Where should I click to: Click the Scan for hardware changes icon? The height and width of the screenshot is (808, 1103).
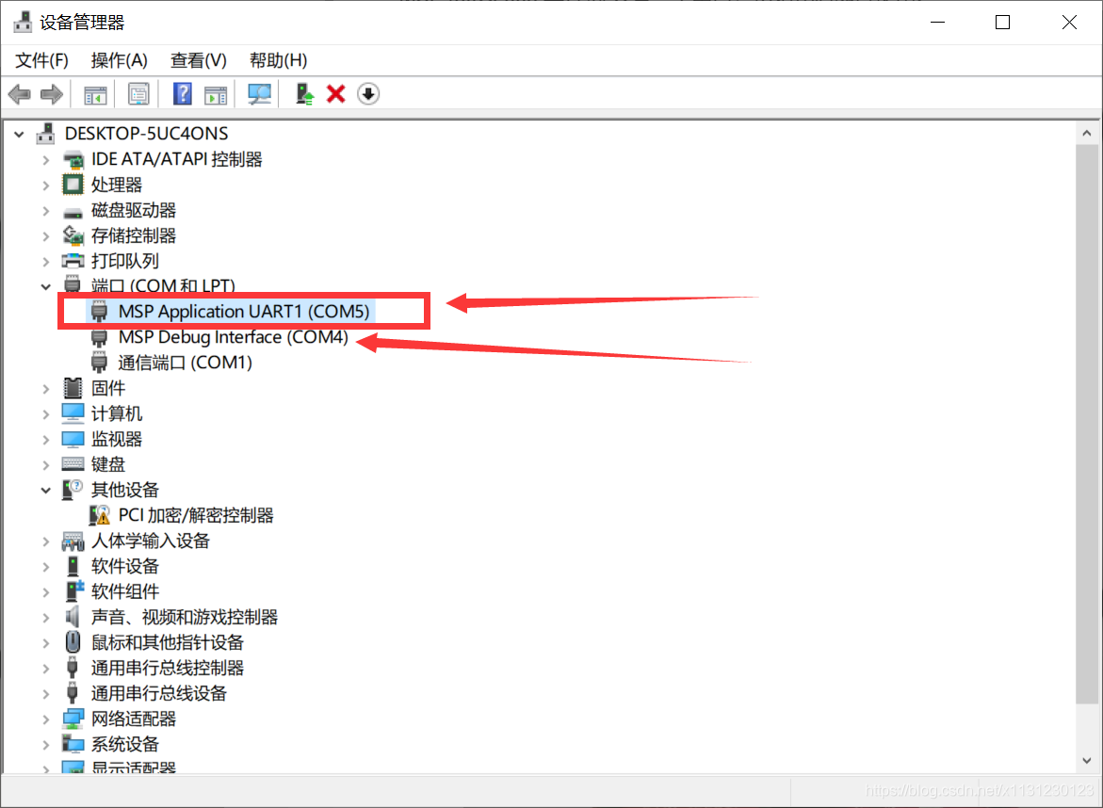click(260, 93)
